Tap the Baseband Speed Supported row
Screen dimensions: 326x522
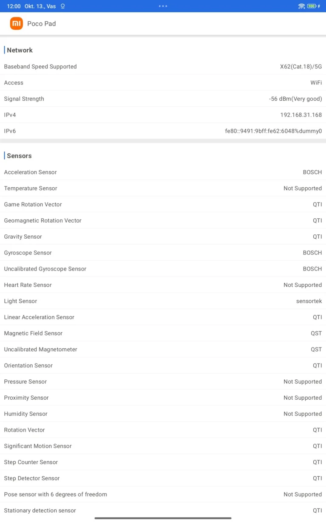pos(163,67)
